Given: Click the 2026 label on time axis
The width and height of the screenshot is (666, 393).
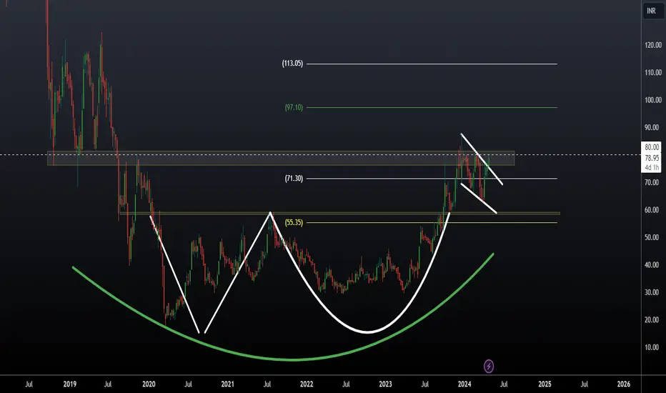Looking at the screenshot, I should click(624, 384).
